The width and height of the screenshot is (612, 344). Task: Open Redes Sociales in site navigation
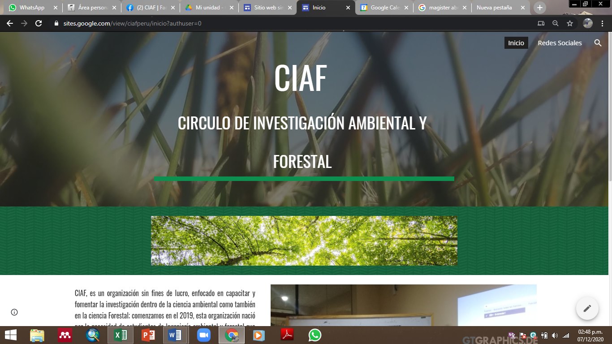click(560, 43)
